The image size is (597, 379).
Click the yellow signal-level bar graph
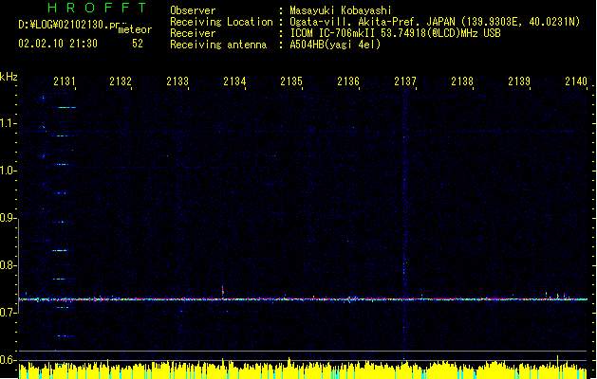pos(303,370)
